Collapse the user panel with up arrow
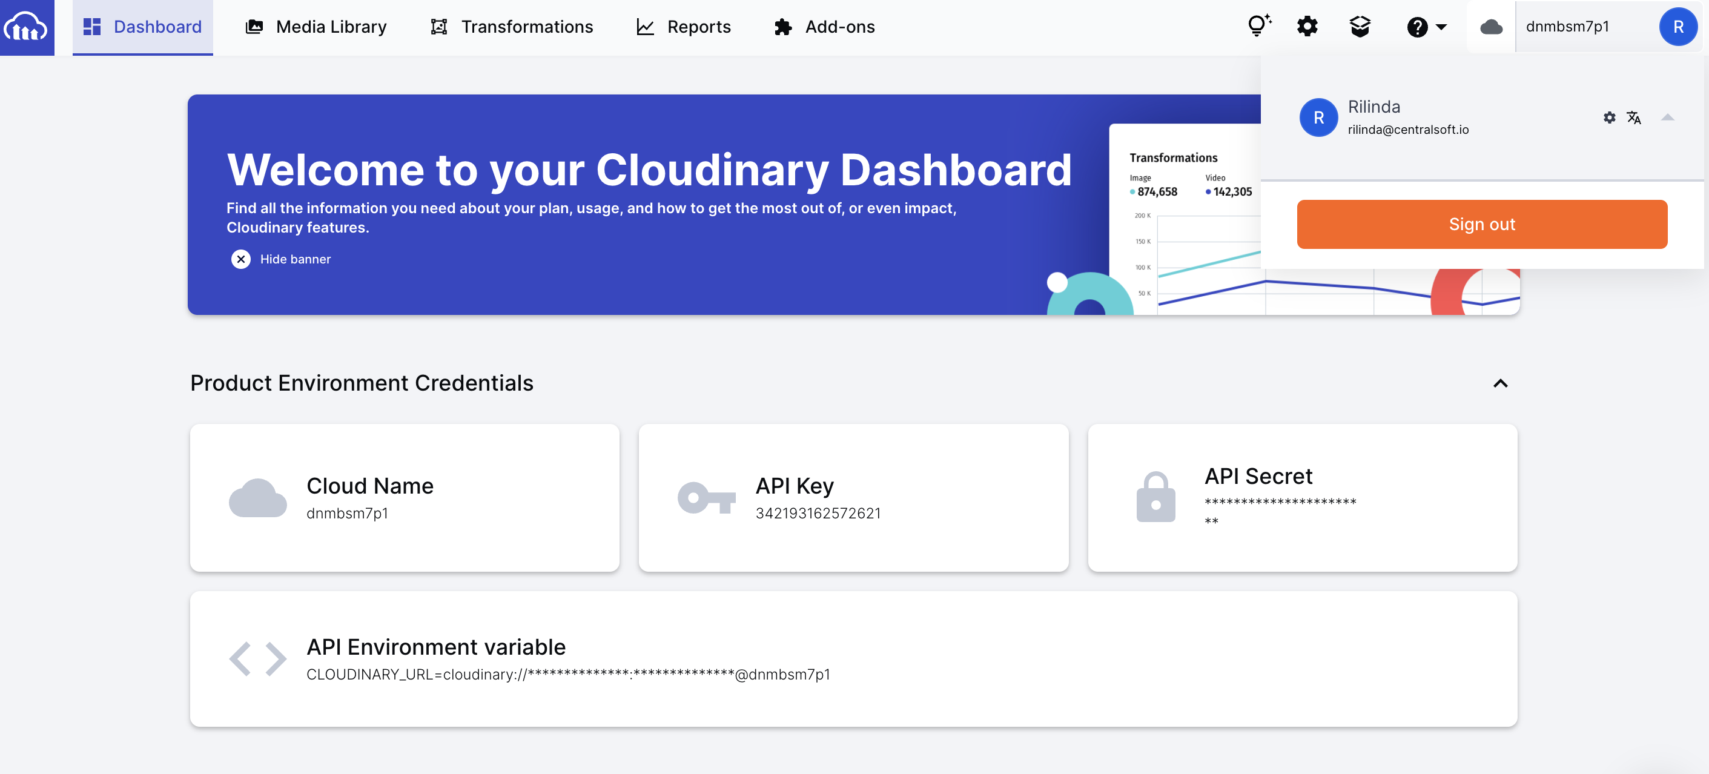 [x=1667, y=117]
